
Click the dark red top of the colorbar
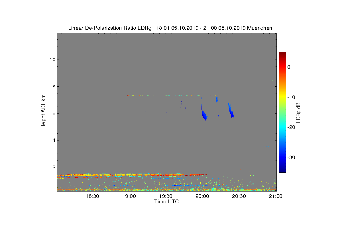click(x=282, y=54)
